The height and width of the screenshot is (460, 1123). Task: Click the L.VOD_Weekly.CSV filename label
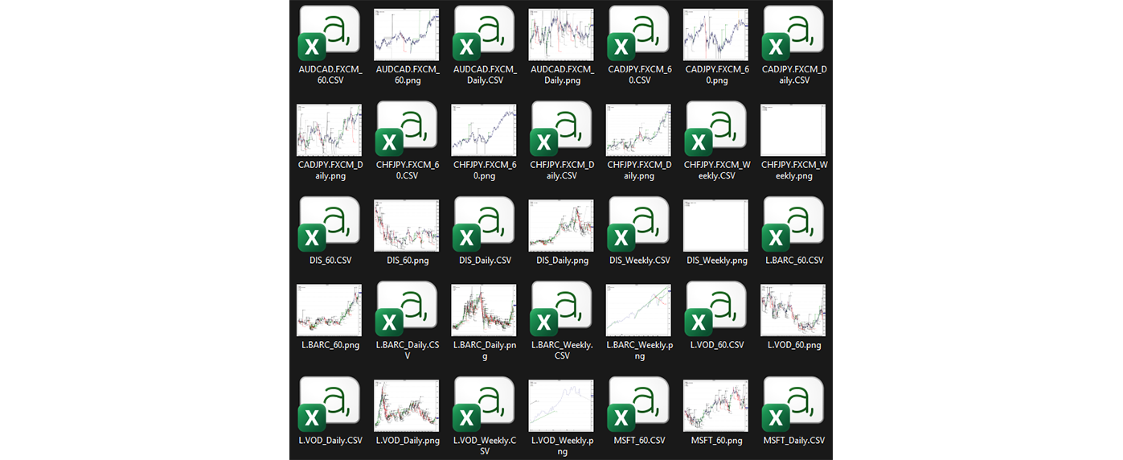484,446
